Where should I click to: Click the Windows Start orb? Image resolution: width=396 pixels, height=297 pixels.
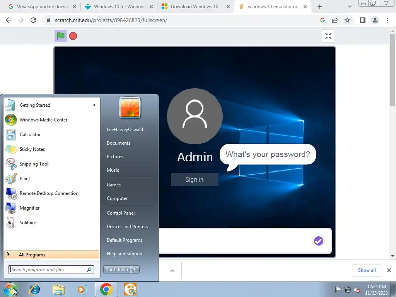pos(10,289)
